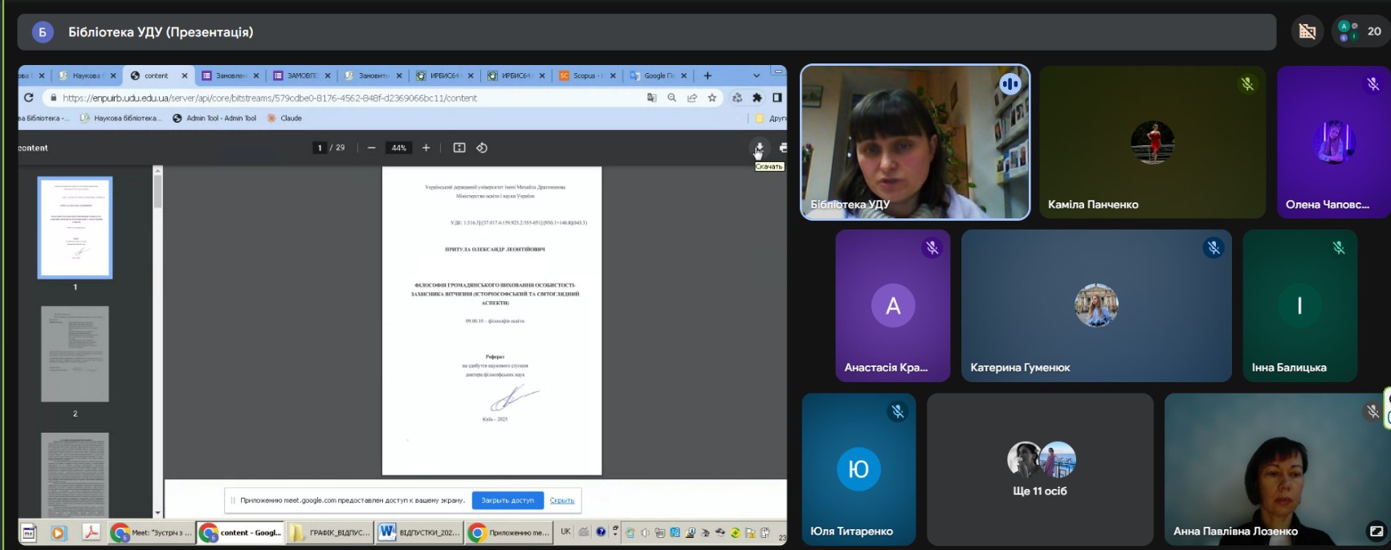Expand the browser tab search dropdown
The height and width of the screenshot is (550, 1391).
tap(756, 75)
